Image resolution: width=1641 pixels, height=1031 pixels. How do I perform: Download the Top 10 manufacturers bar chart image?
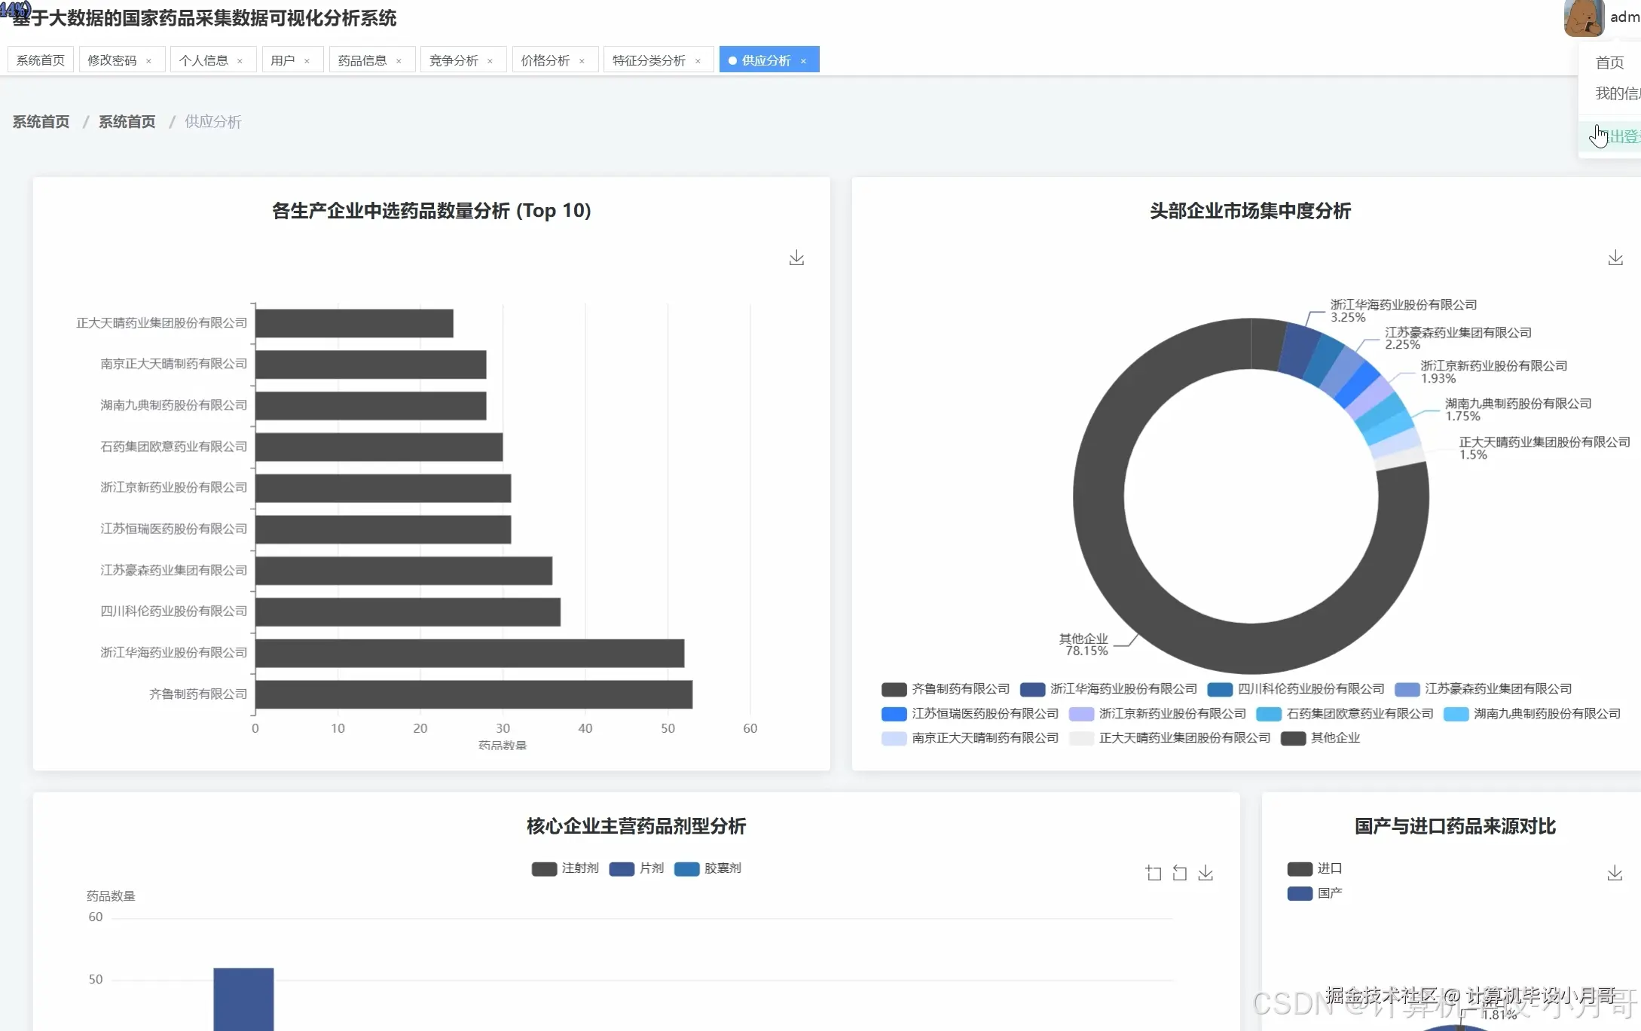click(796, 258)
